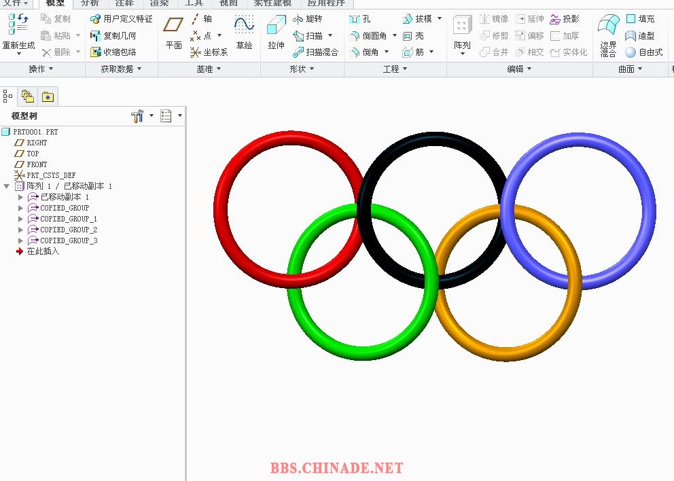Select the 边界混合 boundary blend tool
This screenshot has width=674, height=481.
click(x=608, y=35)
